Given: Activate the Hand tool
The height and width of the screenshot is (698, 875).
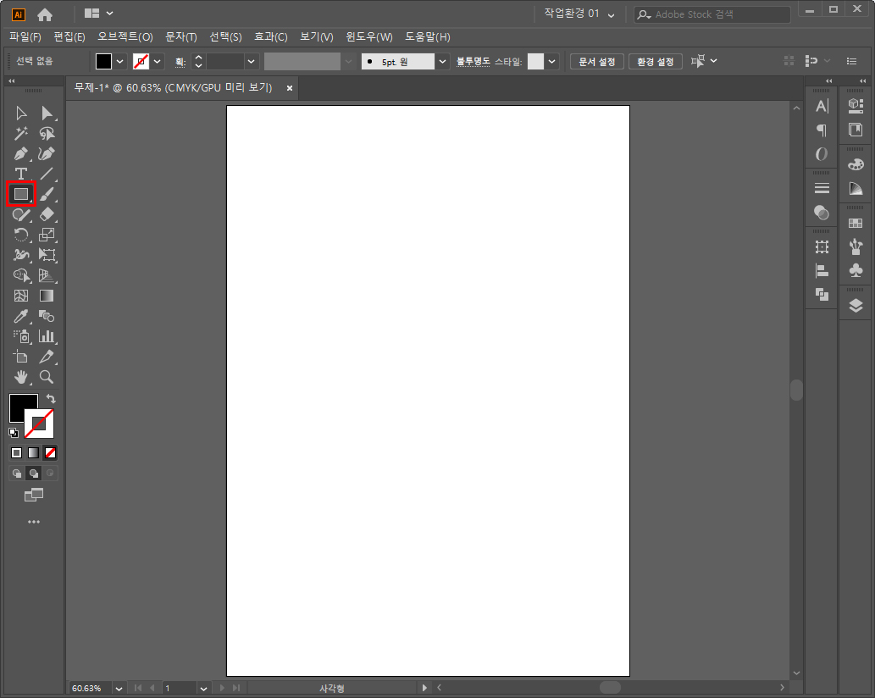Looking at the screenshot, I should 21,377.
